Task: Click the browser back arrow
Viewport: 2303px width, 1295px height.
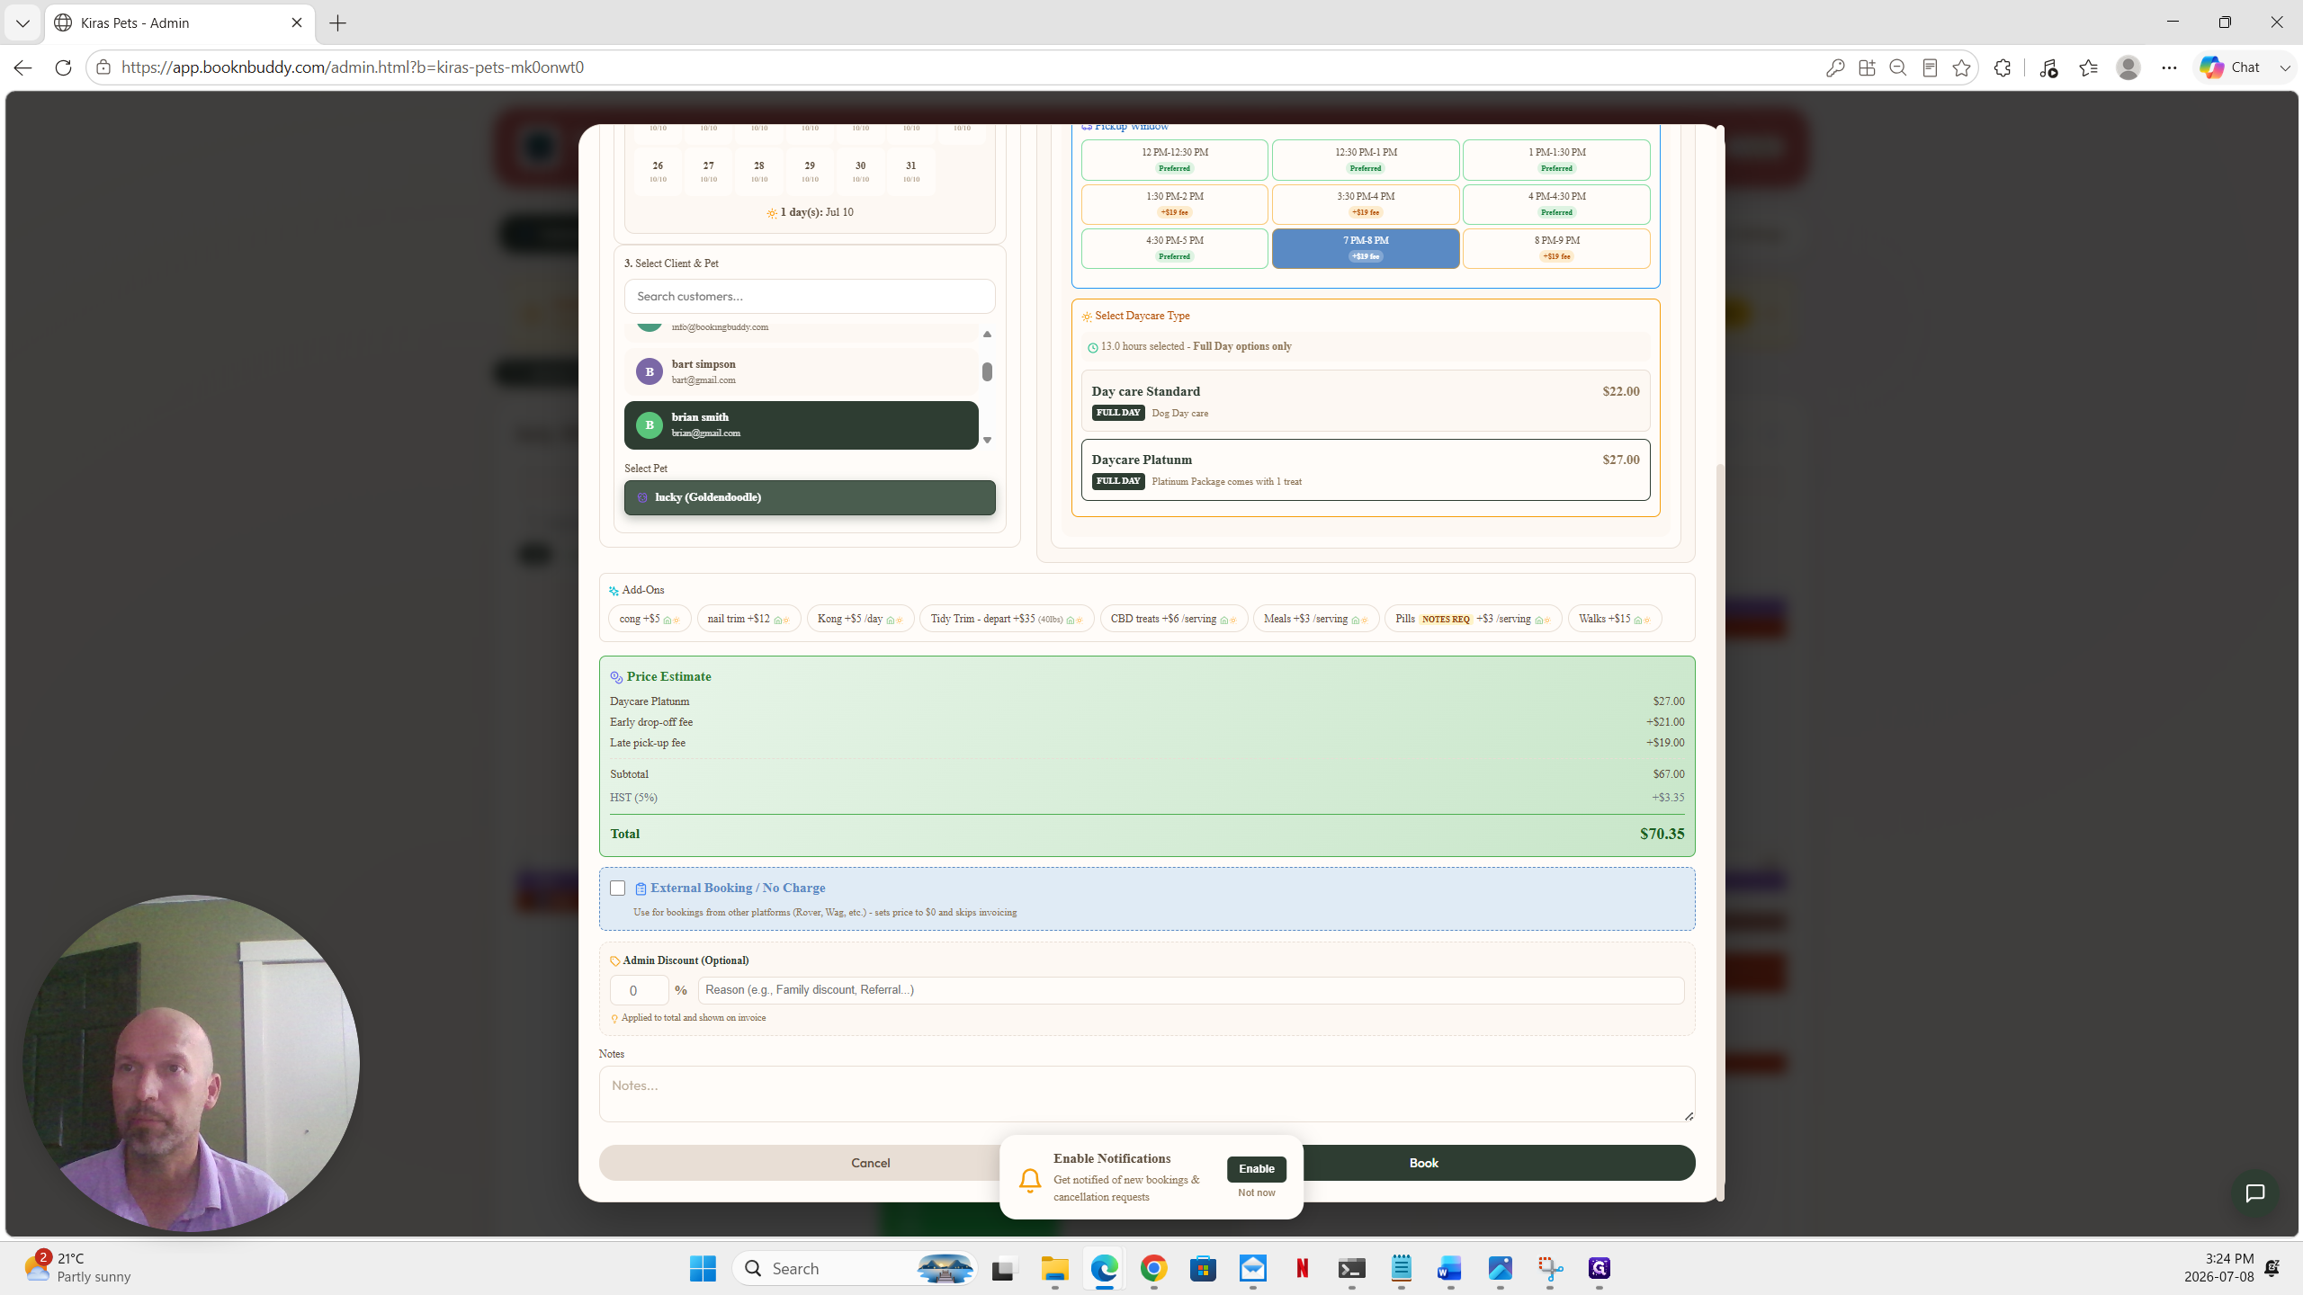Action: [x=23, y=67]
